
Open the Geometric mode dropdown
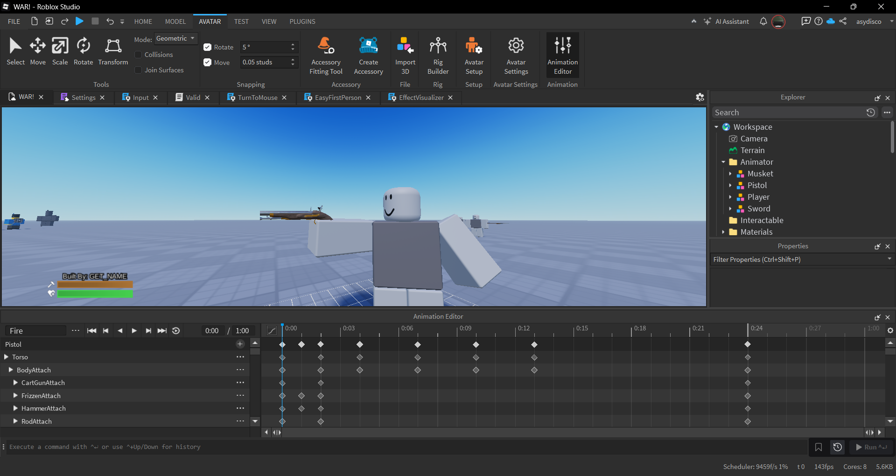coord(175,38)
